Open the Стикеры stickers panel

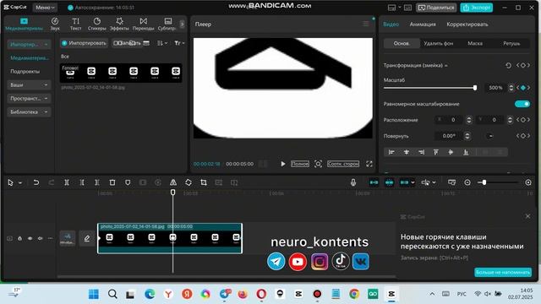pyautogui.click(x=97, y=24)
